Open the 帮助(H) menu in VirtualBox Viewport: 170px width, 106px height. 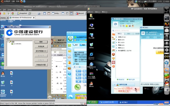(105, 12)
